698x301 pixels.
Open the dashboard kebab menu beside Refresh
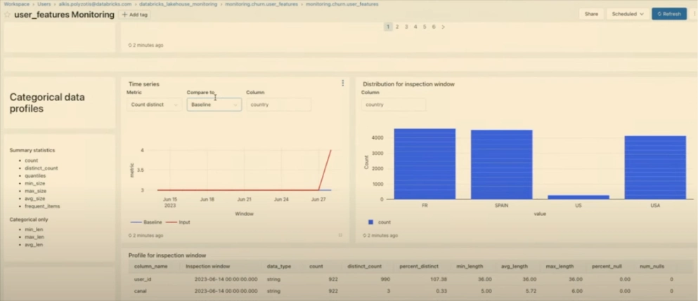point(694,14)
